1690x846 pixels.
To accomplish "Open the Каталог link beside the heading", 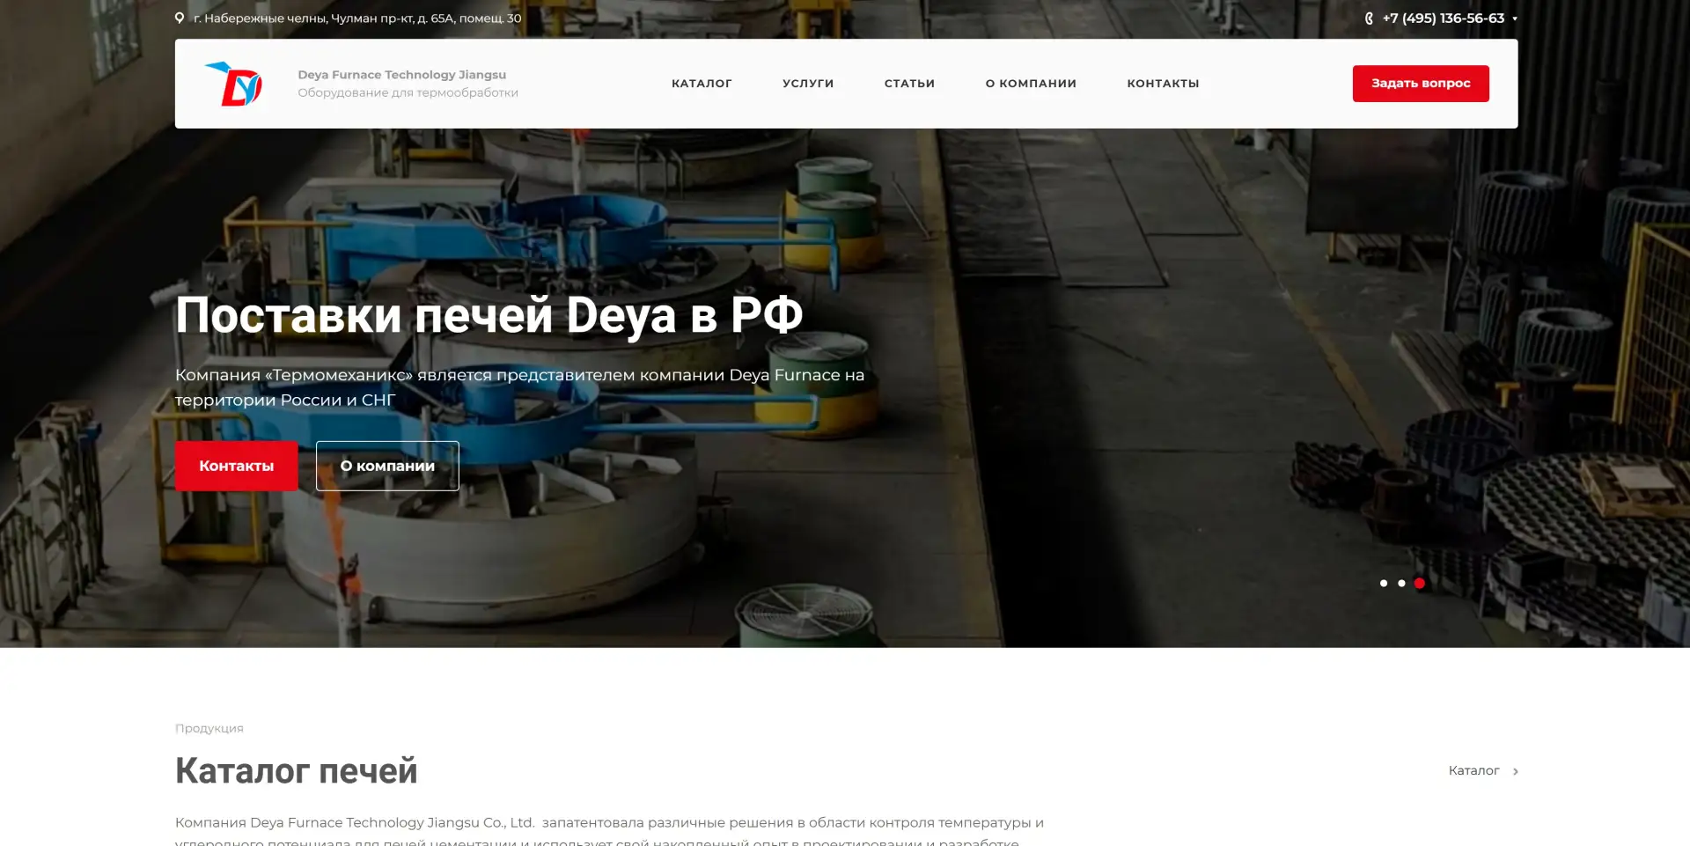I will tap(1473, 770).
